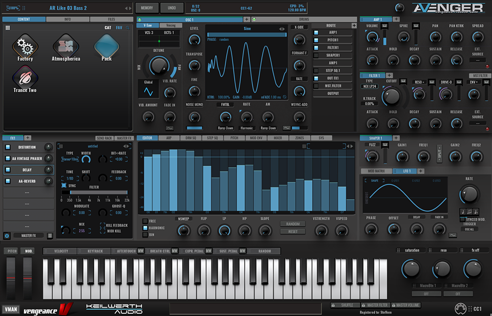Click the UNDO button

[x=172, y=8]
